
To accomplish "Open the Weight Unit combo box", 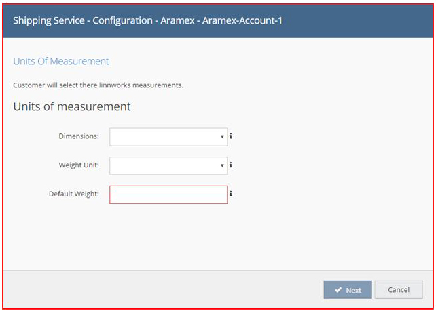I will pyautogui.click(x=168, y=165).
